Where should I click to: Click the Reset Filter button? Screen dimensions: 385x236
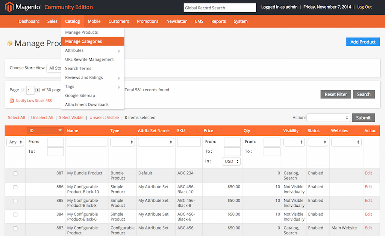336,94
